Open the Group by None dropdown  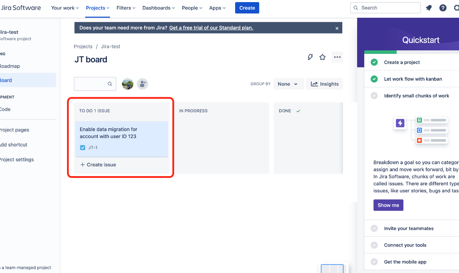click(288, 84)
